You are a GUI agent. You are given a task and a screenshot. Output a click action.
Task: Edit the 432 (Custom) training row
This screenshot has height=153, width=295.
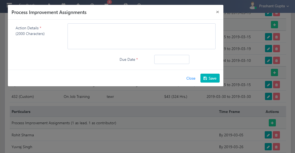(x=268, y=97)
